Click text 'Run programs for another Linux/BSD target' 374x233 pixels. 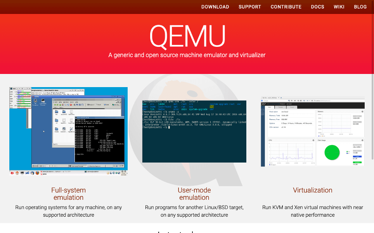194,207
